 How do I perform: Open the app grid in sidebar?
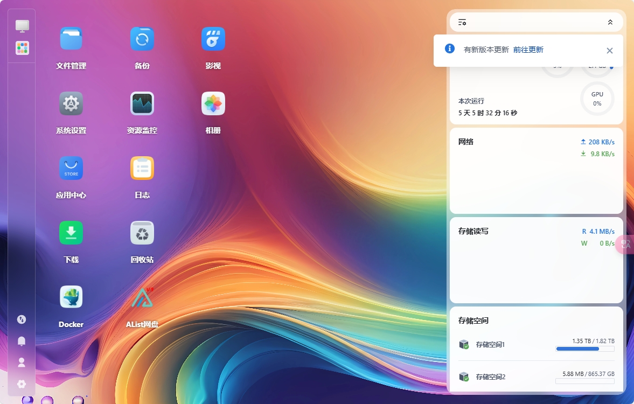click(x=22, y=48)
